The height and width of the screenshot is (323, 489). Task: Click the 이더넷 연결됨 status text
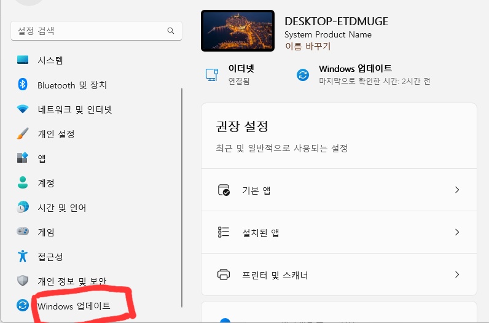tap(239, 81)
